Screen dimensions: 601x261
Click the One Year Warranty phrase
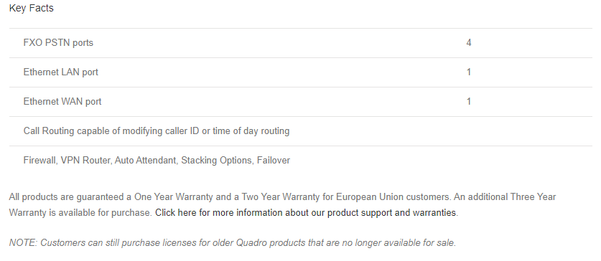point(173,197)
